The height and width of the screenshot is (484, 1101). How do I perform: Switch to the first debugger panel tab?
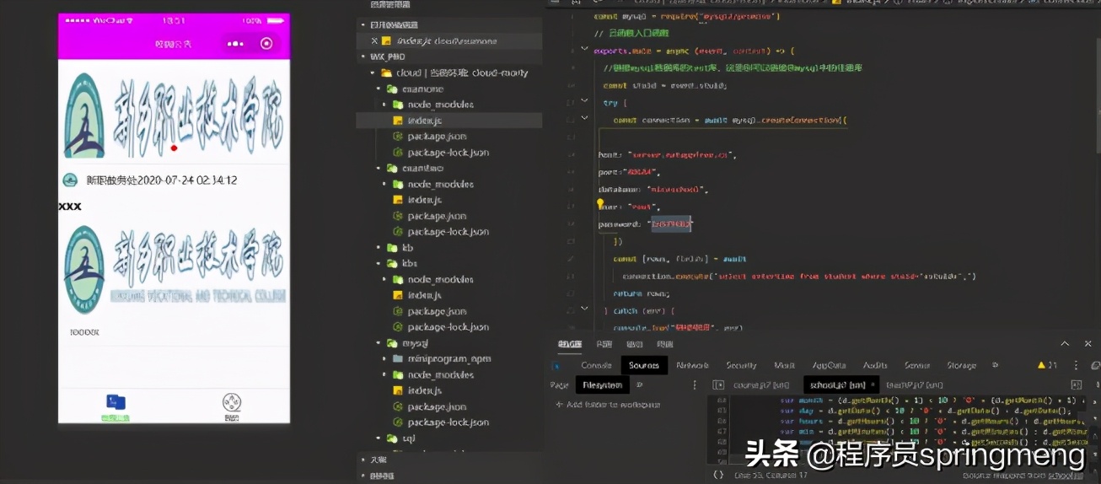click(x=570, y=344)
